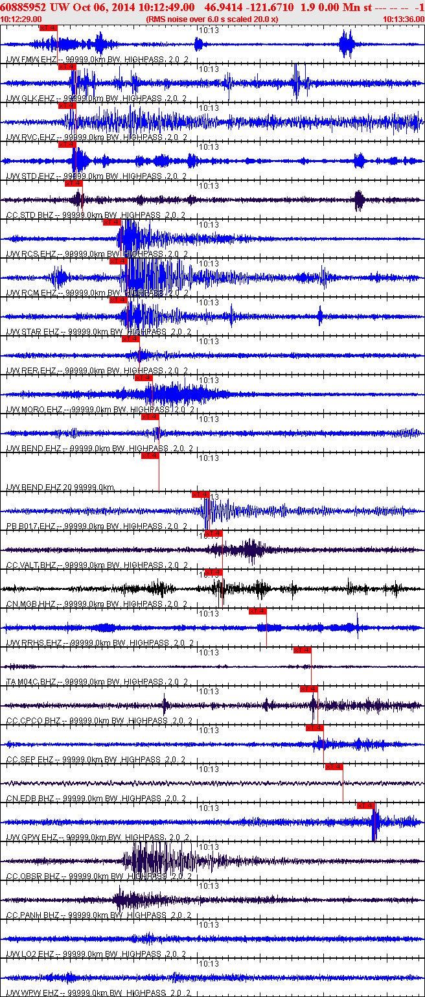Select the UW.LO2.EHZ station label
This screenshot has width=425, height=997.
[x=97, y=954]
